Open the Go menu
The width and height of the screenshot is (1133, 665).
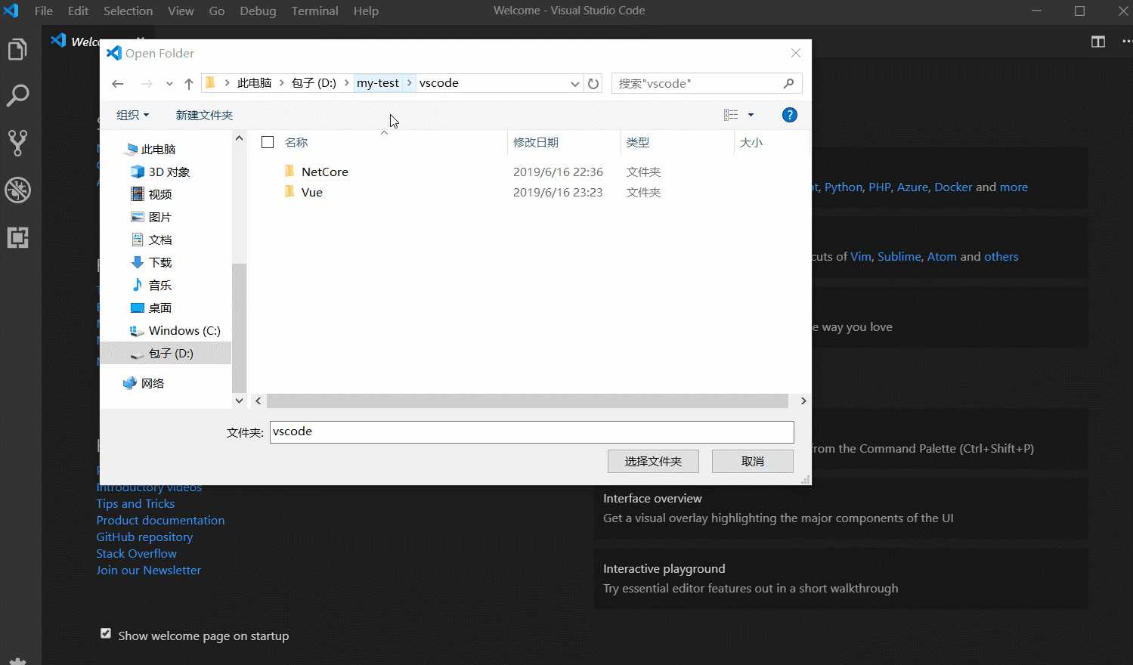click(x=217, y=11)
